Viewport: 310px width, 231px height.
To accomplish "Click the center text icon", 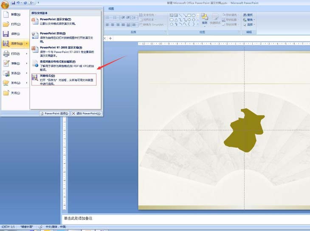I will (113, 25).
